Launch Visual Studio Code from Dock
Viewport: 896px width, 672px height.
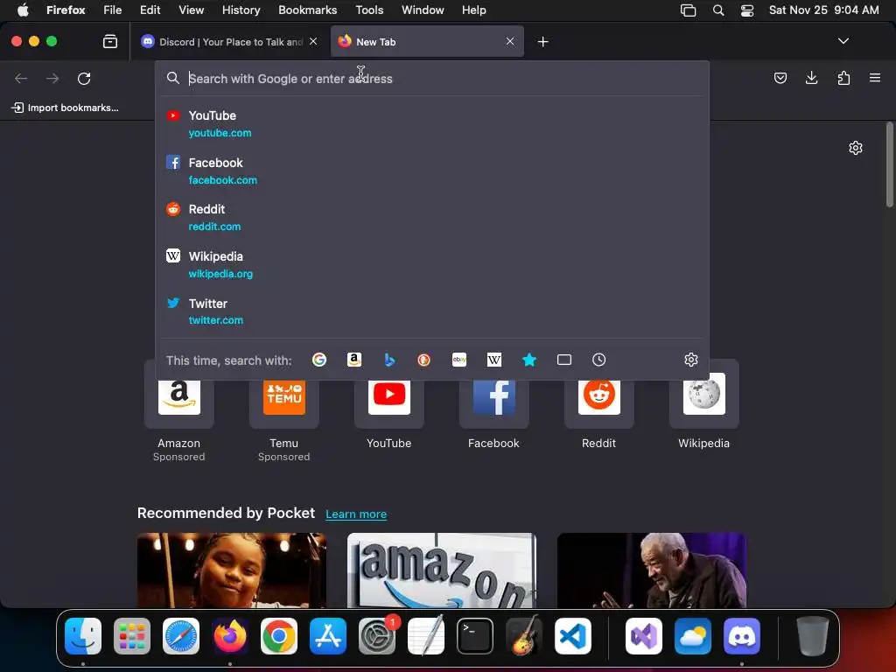[572, 636]
